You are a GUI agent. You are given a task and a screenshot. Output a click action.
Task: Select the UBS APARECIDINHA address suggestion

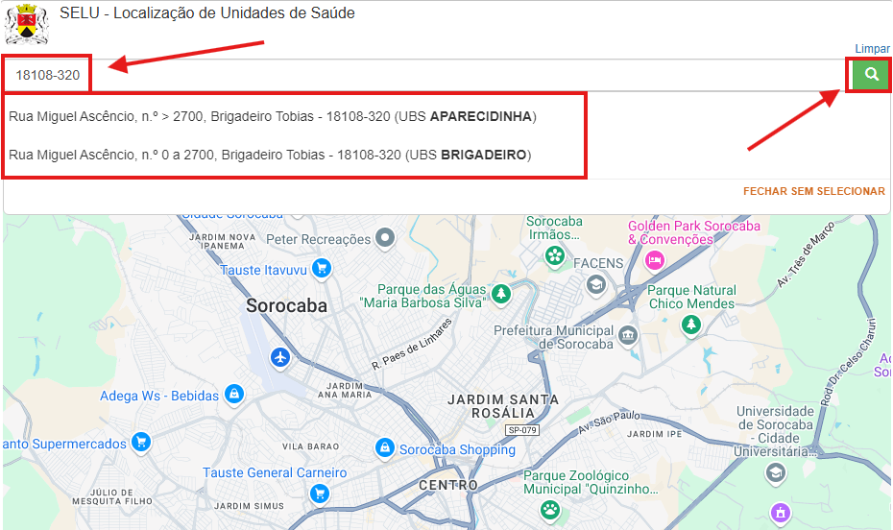pos(273,117)
